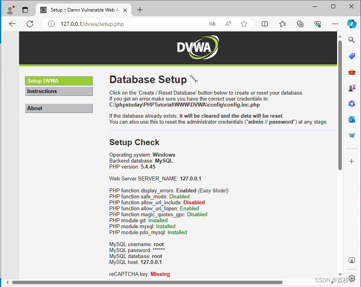Click the Database Setup heading
Screen dimensions: 361x287
pos(148,80)
